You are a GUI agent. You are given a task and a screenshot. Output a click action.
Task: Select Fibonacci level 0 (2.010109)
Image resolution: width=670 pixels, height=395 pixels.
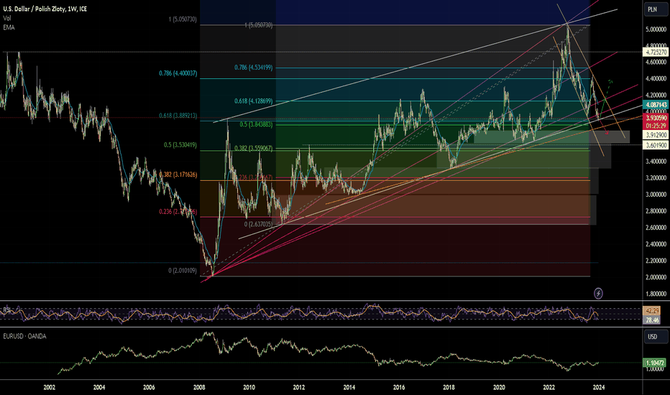(183, 271)
